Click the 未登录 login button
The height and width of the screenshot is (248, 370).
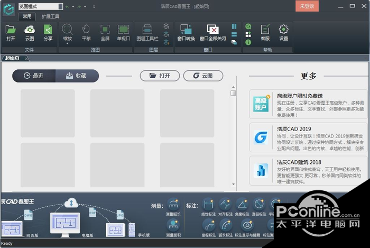click(307, 6)
